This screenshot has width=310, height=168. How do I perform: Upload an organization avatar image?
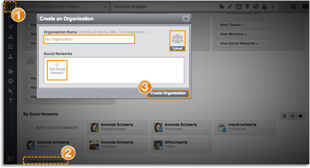tap(177, 41)
